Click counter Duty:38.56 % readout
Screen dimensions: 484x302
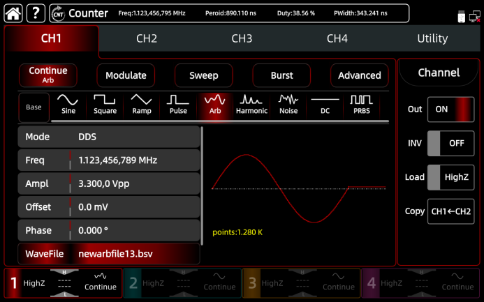pos(295,13)
